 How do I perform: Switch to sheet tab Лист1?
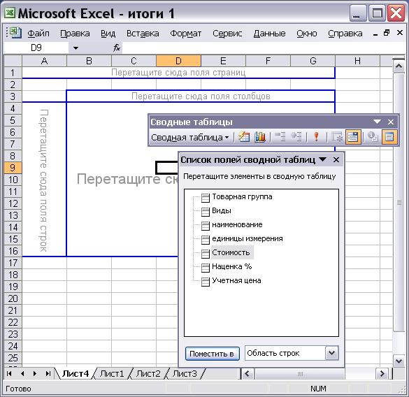[x=112, y=374]
